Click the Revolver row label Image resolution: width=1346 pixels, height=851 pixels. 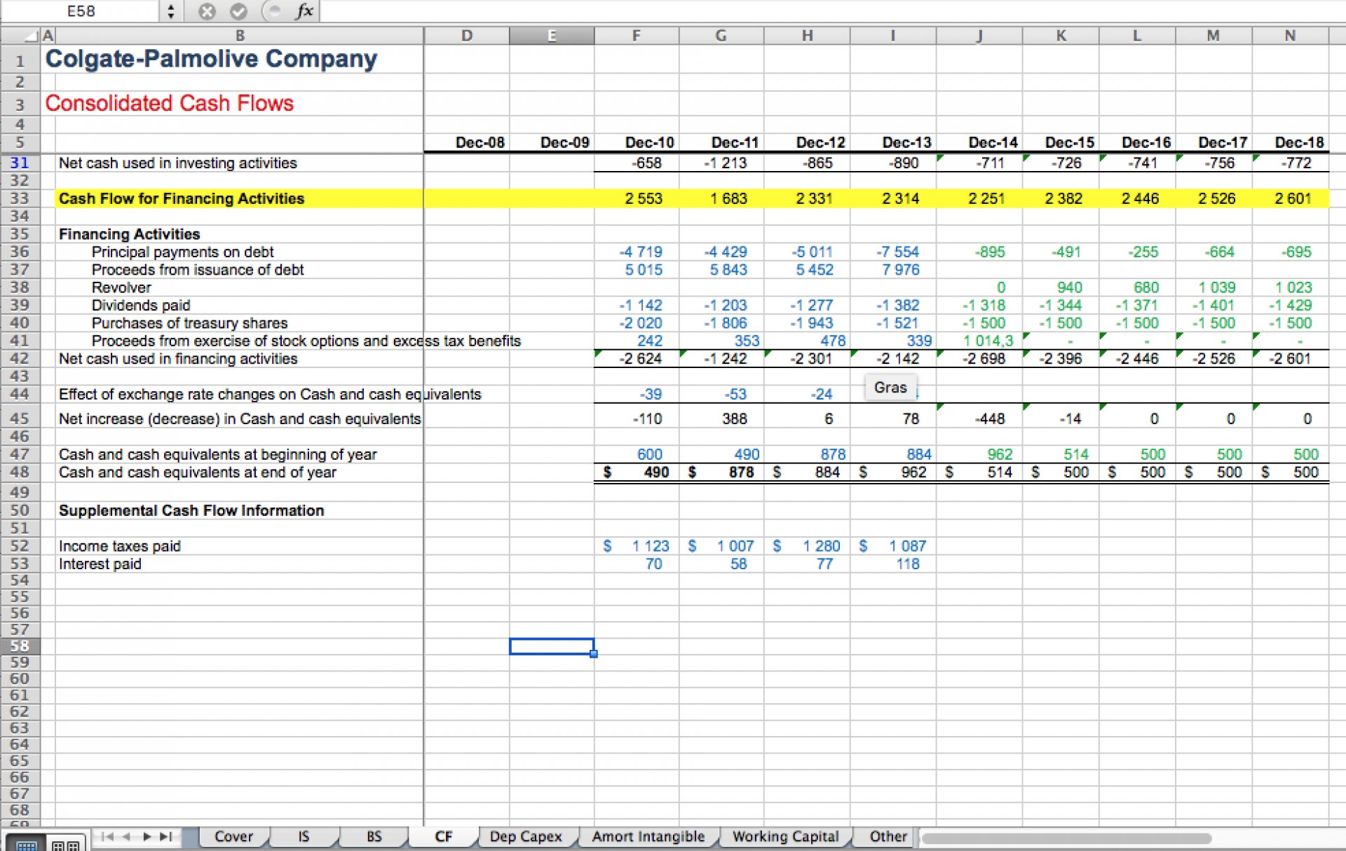click(121, 287)
